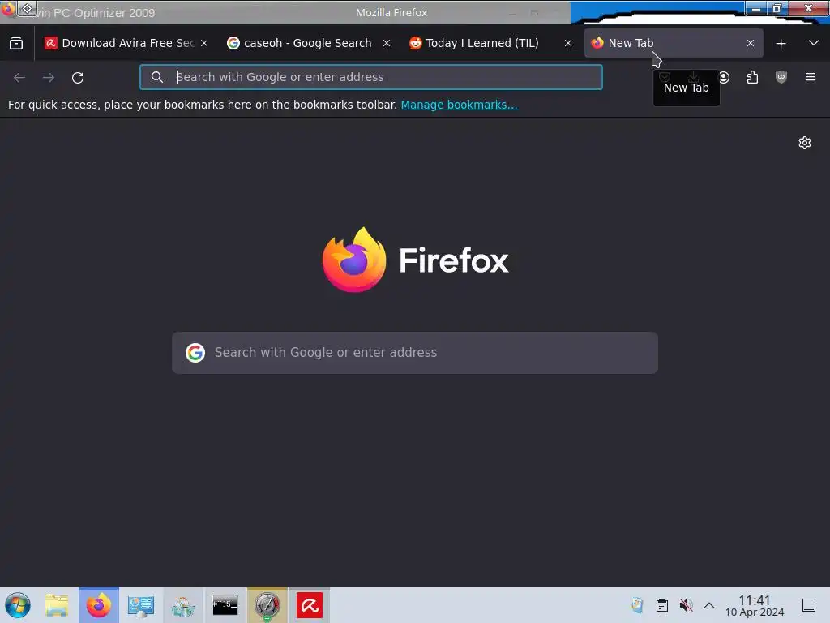Click the glass tray icon beside the clipboard

(x=637, y=605)
